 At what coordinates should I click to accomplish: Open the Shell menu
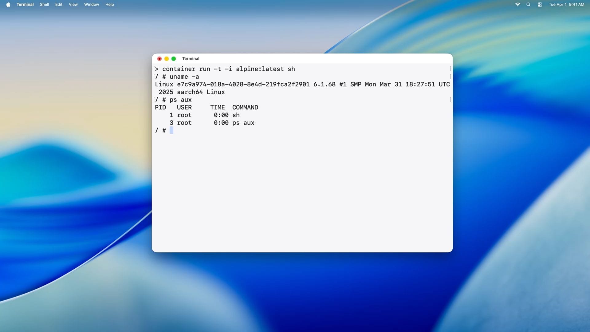point(44,4)
